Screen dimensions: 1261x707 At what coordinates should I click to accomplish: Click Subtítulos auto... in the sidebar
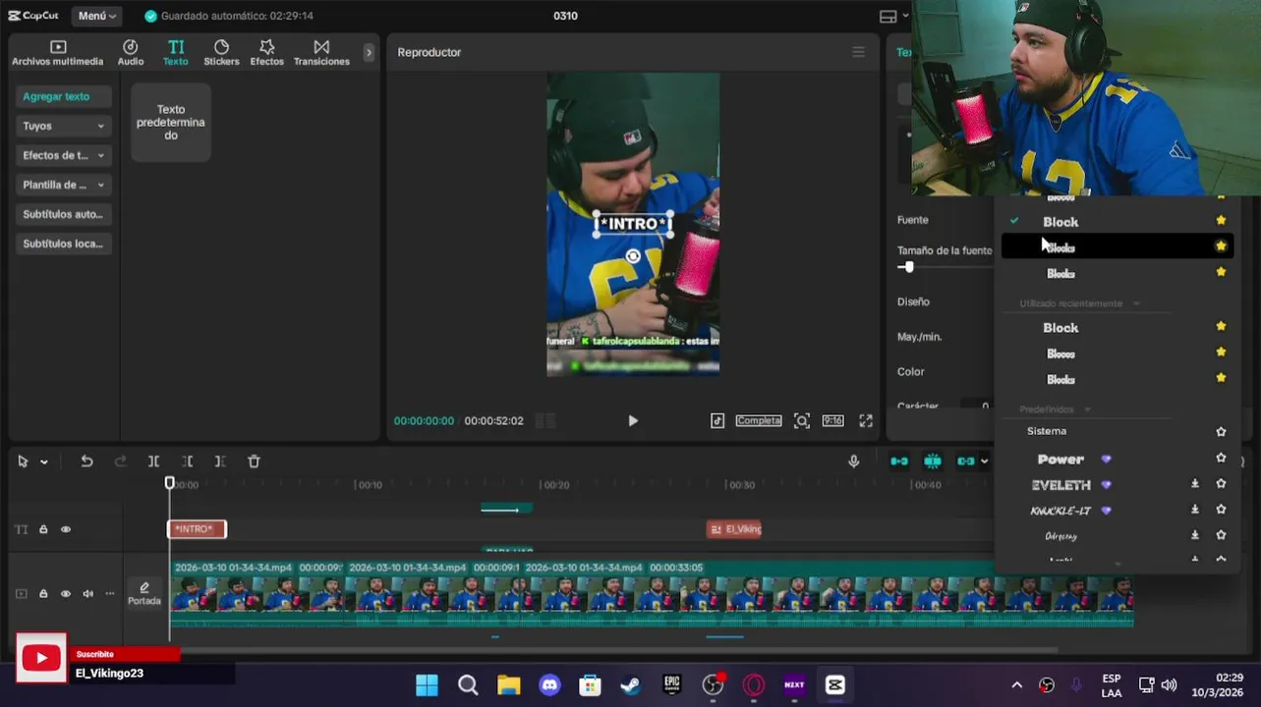(64, 214)
